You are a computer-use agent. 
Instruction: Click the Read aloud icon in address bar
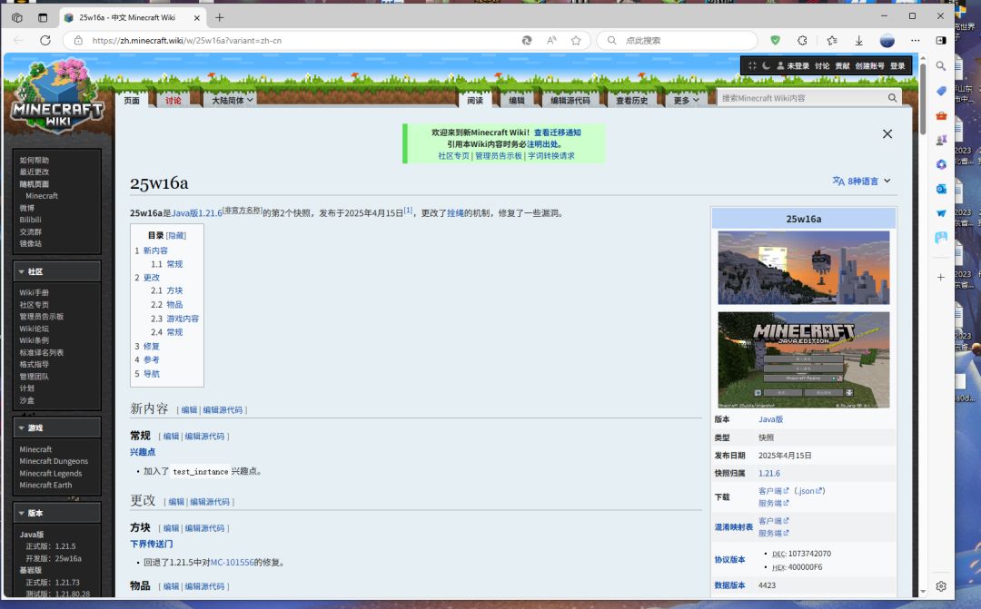551,40
